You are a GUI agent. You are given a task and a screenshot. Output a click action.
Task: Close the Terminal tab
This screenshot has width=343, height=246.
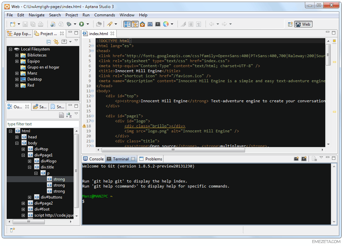pos(133,159)
